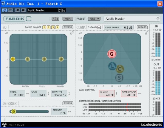Image resolution: width=164 pixels, height=128 pixels.
Task: Click the IN GAIN 4.6 dB field
Action: click(107, 93)
